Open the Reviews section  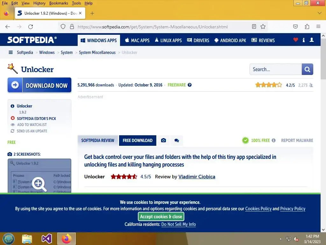(263, 41)
